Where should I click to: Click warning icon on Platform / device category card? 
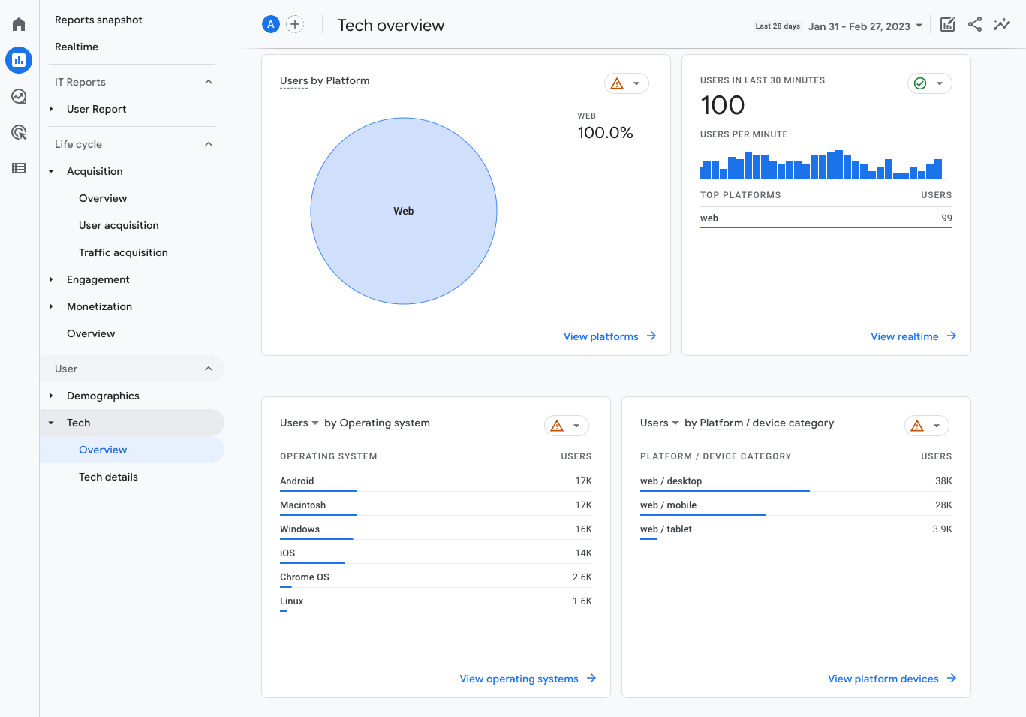[917, 426]
